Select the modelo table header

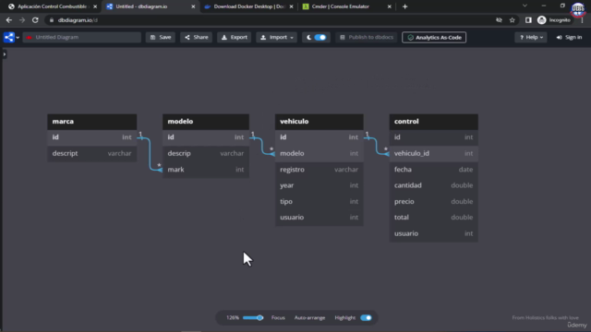pyautogui.click(x=206, y=122)
